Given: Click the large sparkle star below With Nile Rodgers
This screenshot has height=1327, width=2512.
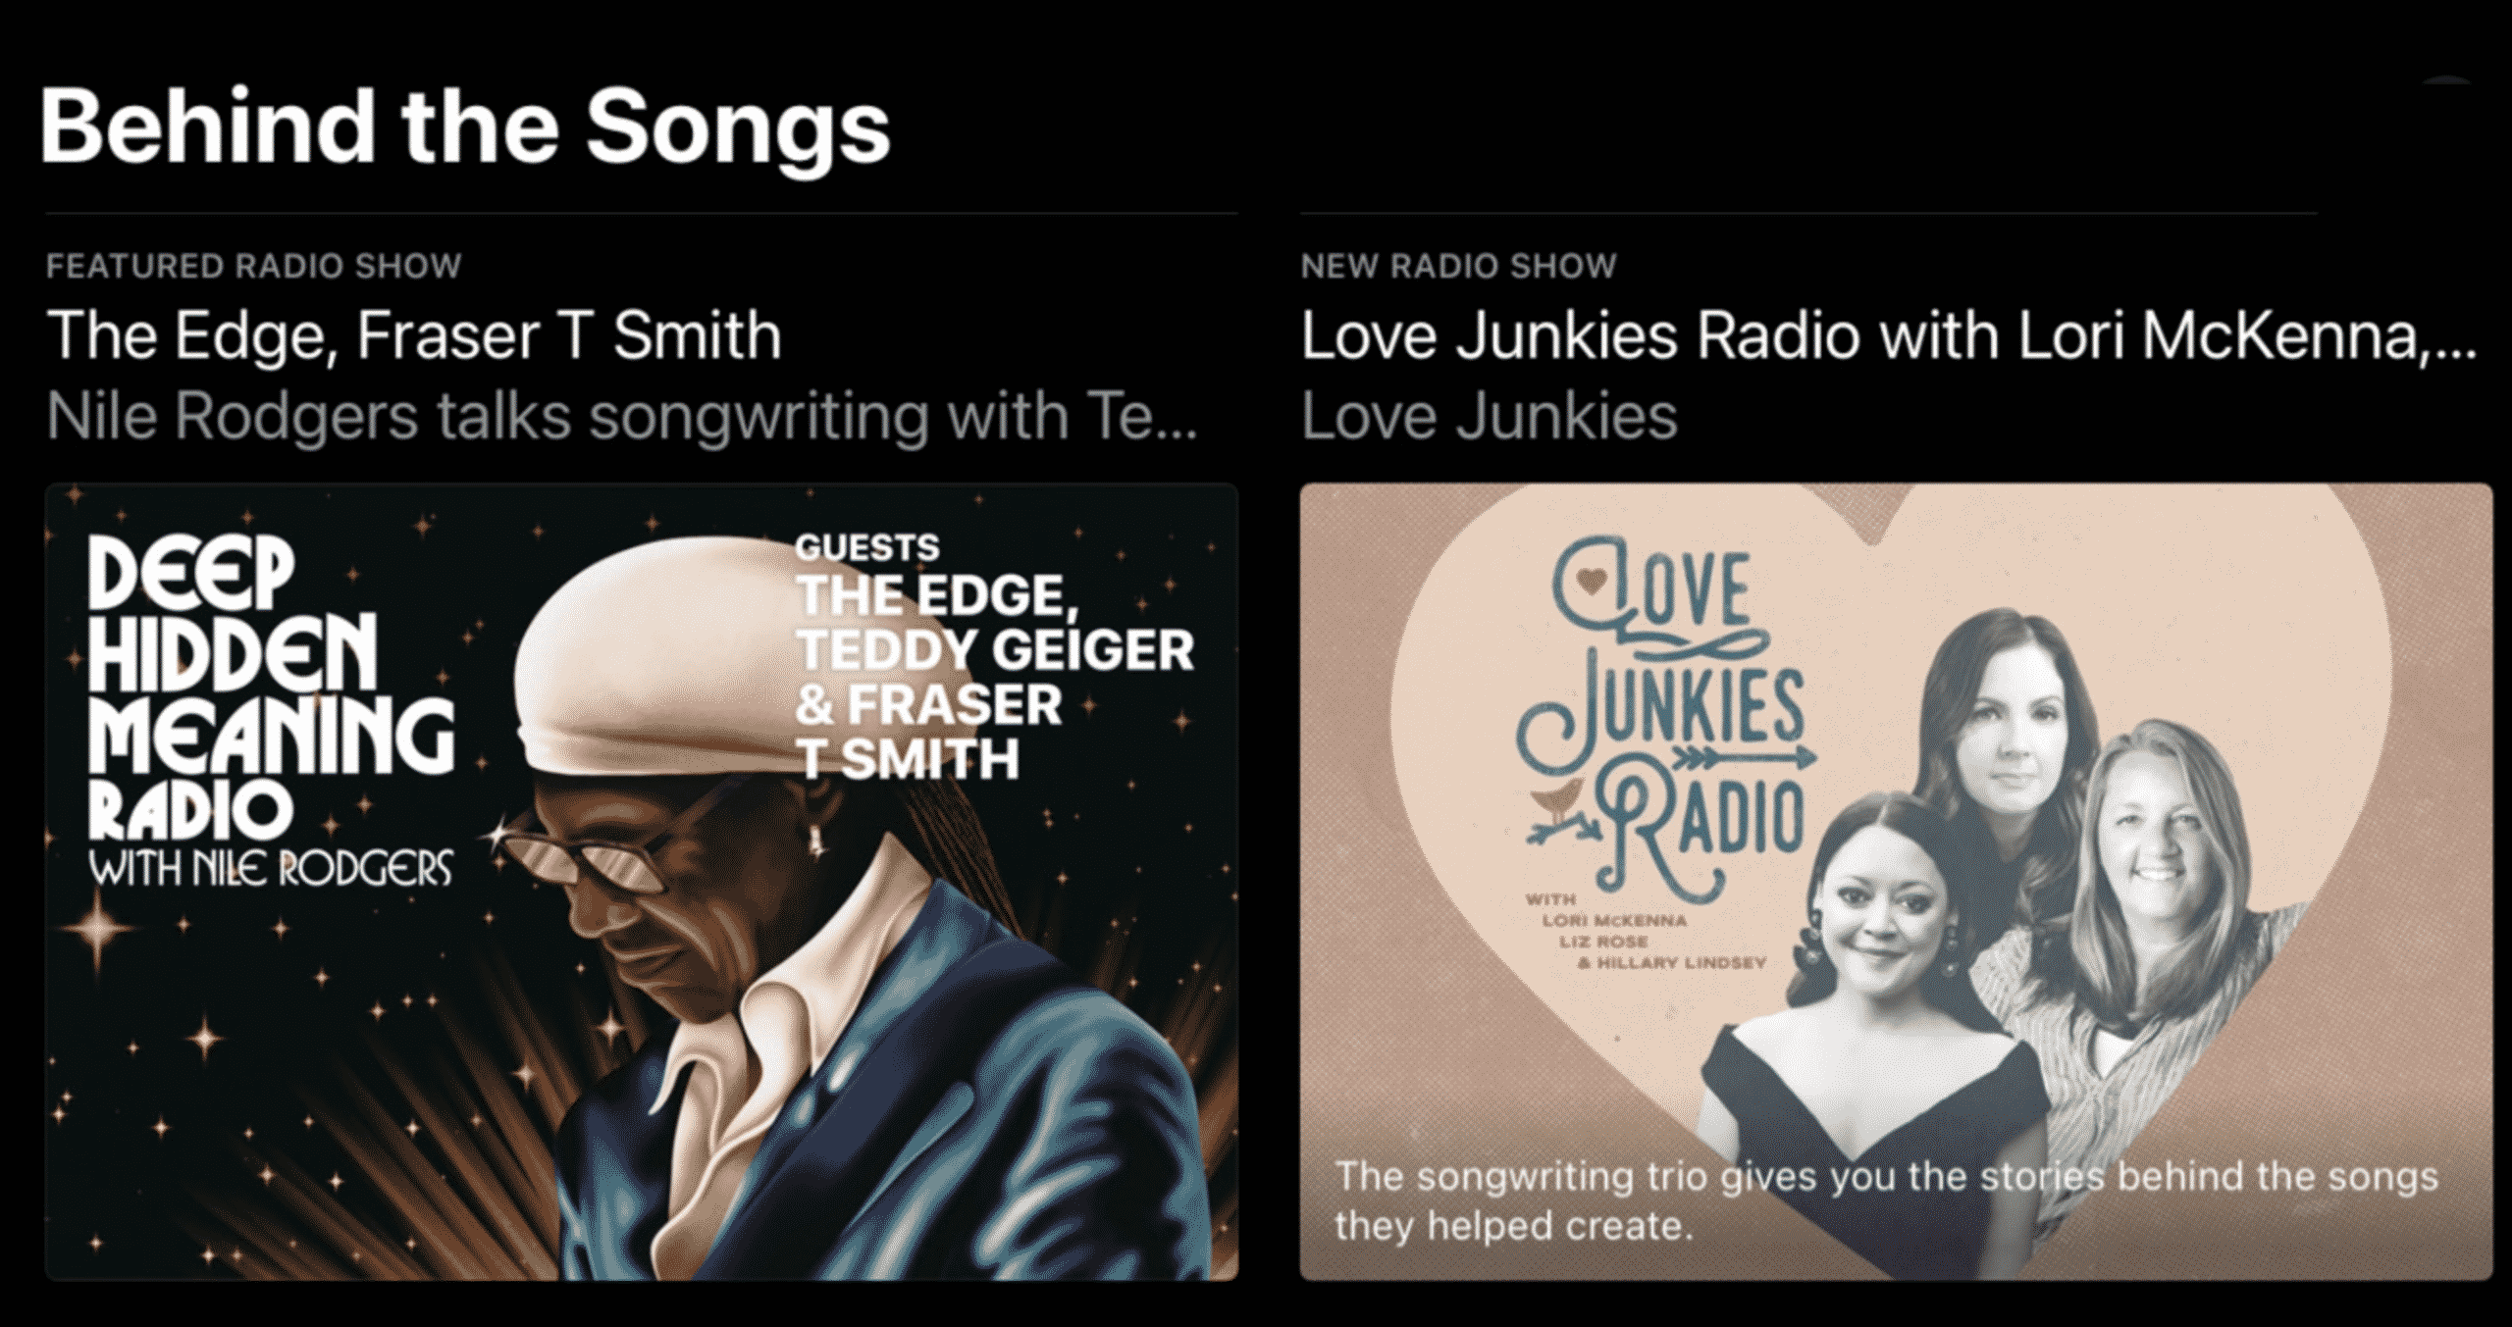Looking at the screenshot, I should 97,928.
